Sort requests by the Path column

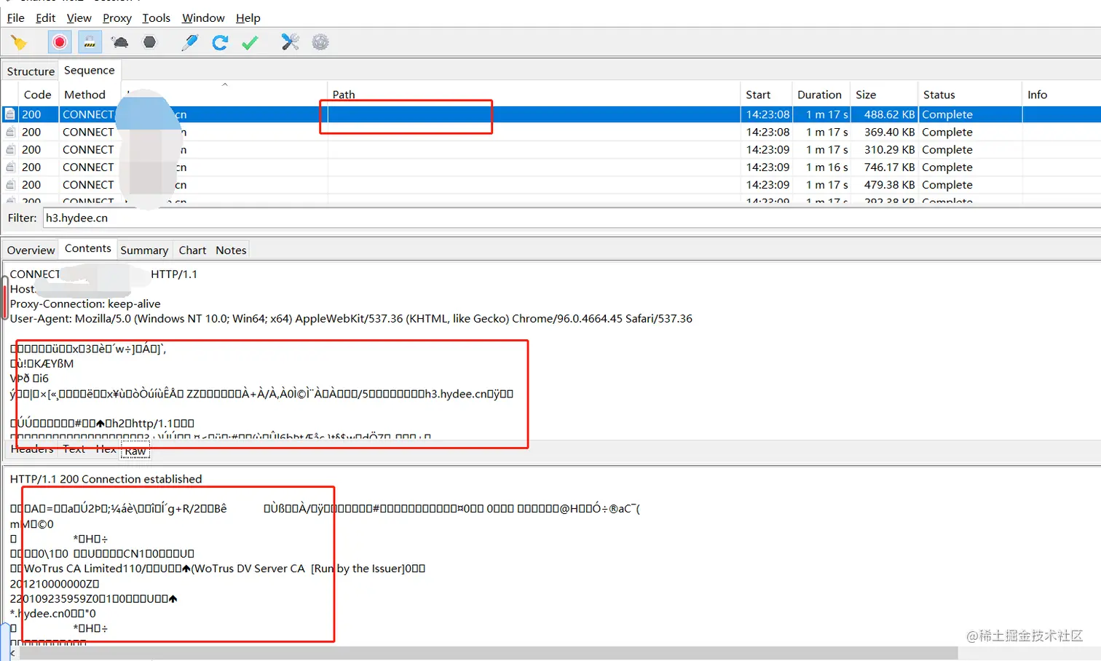[x=533, y=95]
